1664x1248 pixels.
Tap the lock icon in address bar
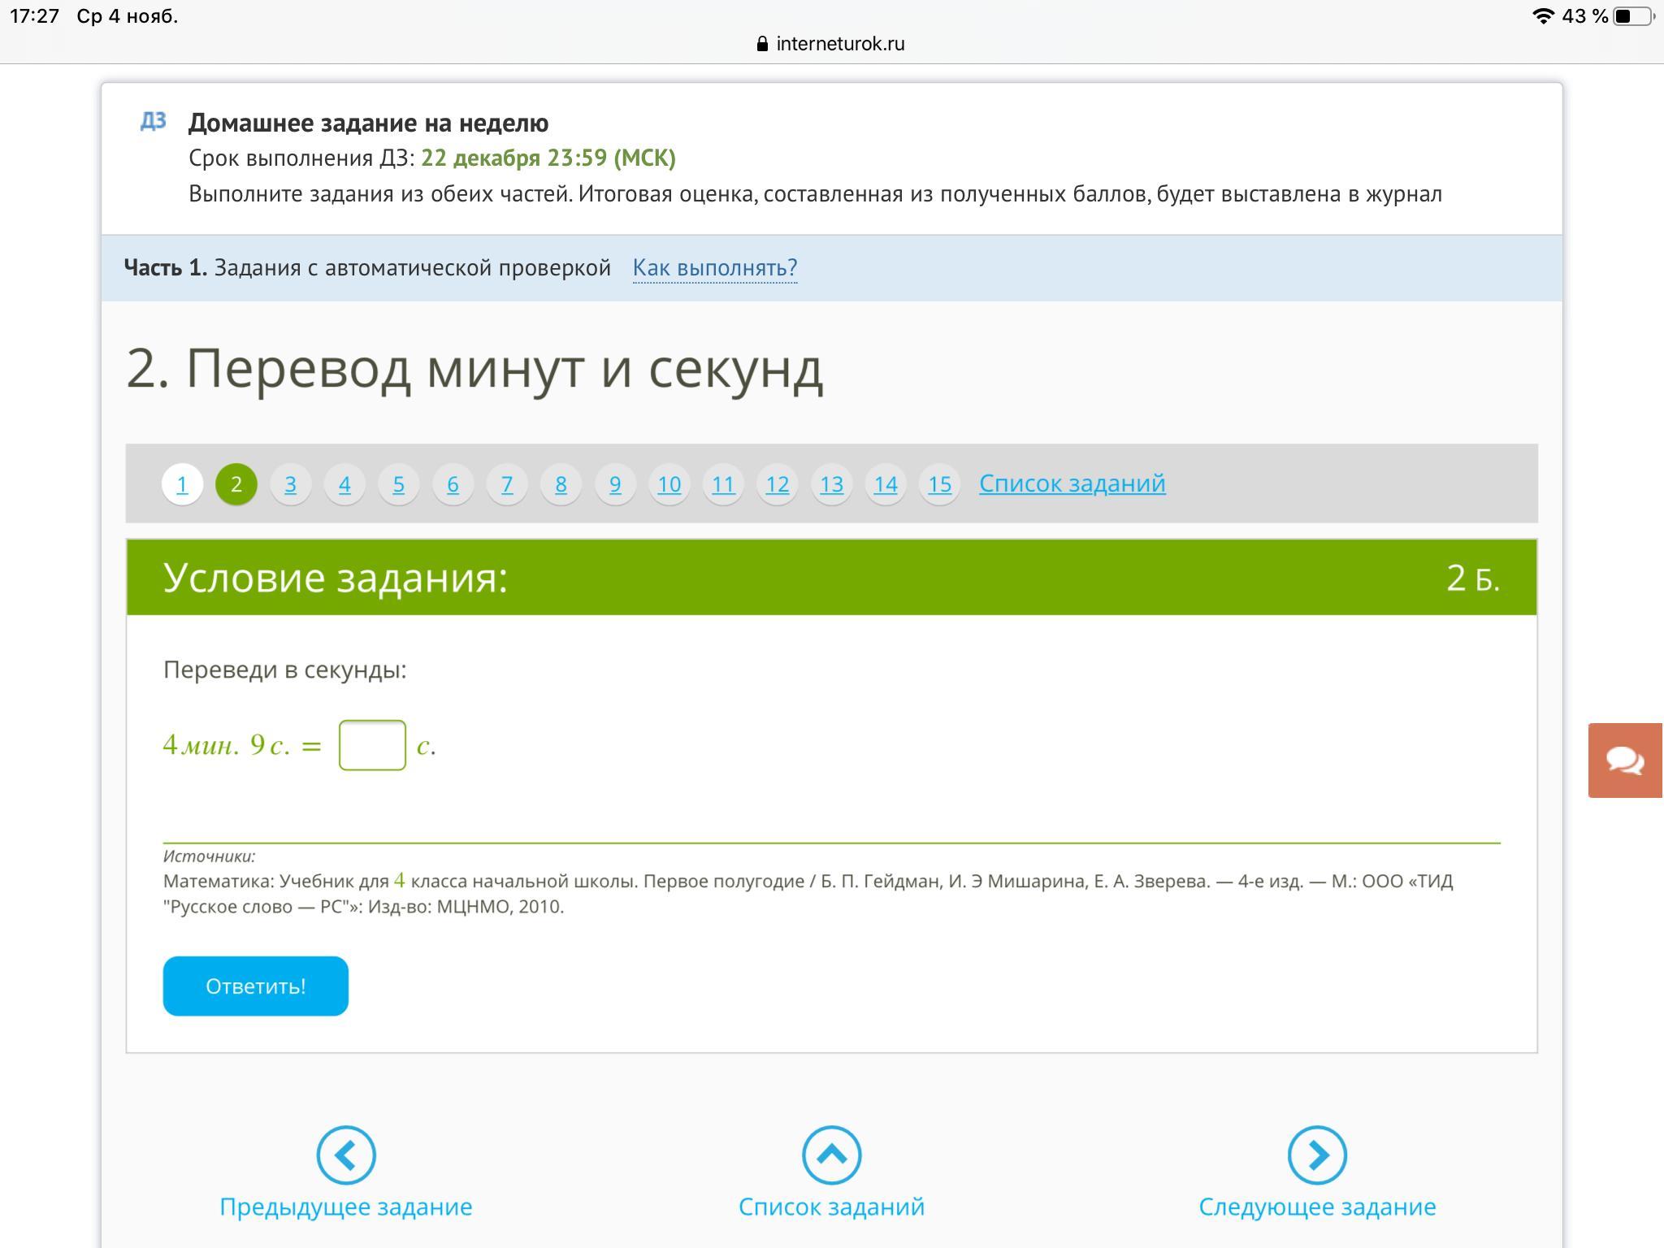point(762,44)
